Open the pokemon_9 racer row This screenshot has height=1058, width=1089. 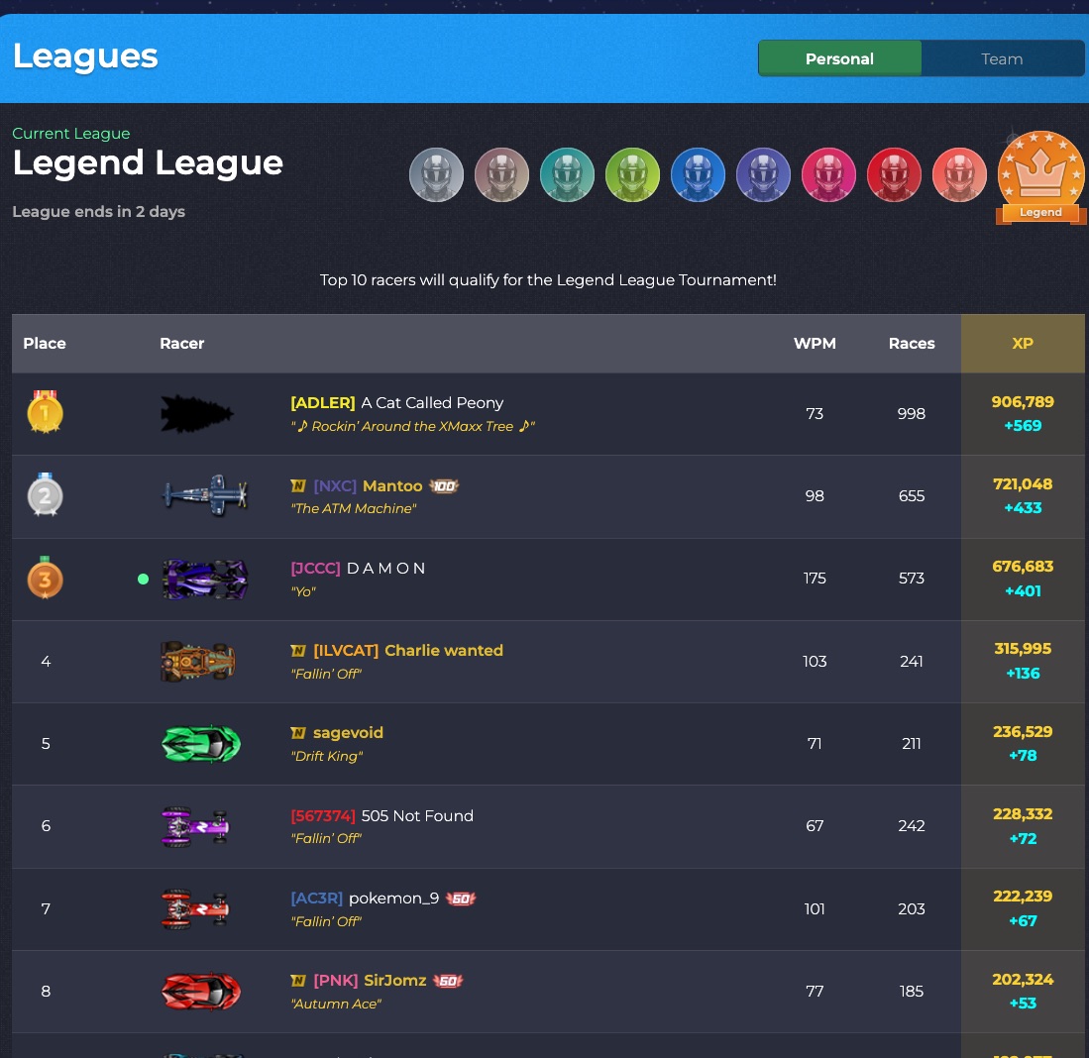tap(548, 908)
